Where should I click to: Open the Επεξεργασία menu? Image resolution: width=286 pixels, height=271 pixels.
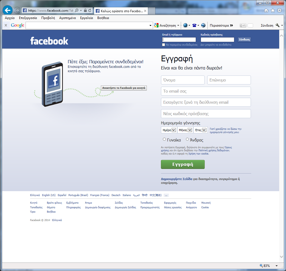click(28, 18)
